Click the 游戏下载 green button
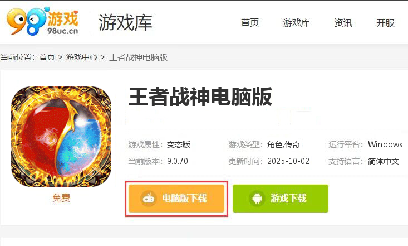The image size is (408, 246). pos(281,199)
